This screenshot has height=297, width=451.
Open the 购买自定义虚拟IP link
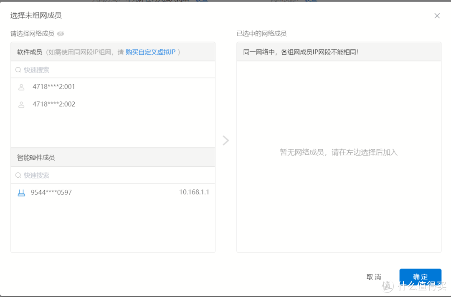151,52
